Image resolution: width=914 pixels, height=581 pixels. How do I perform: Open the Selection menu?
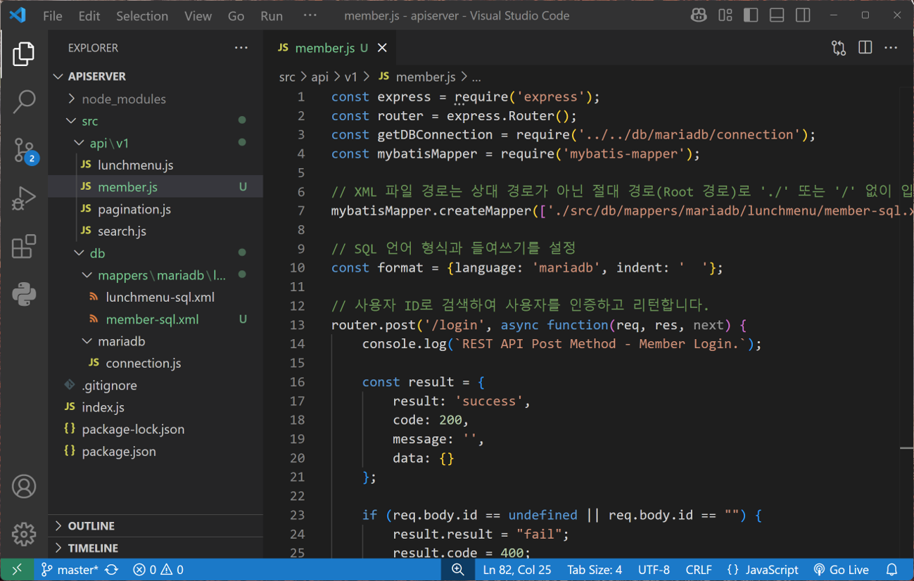coord(142,15)
